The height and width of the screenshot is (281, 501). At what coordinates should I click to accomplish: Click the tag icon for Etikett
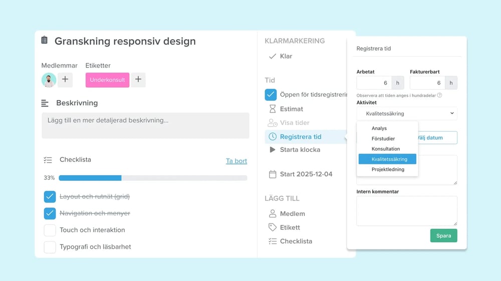click(273, 227)
